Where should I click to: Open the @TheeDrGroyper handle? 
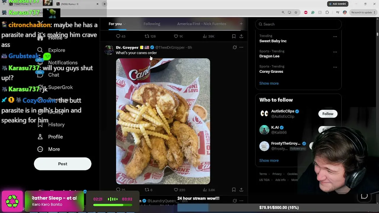170,47
